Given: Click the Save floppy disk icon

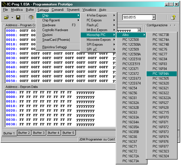Looking at the screenshot, I should click(x=18, y=17).
